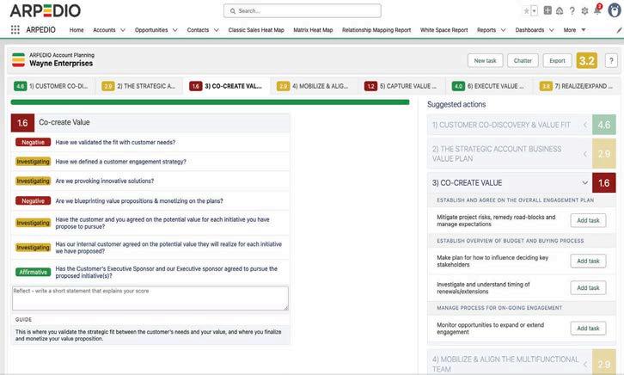The height and width of the screenshot is (375, 624).
Task: Open White Space Report
Action: [x=444, y=30]
